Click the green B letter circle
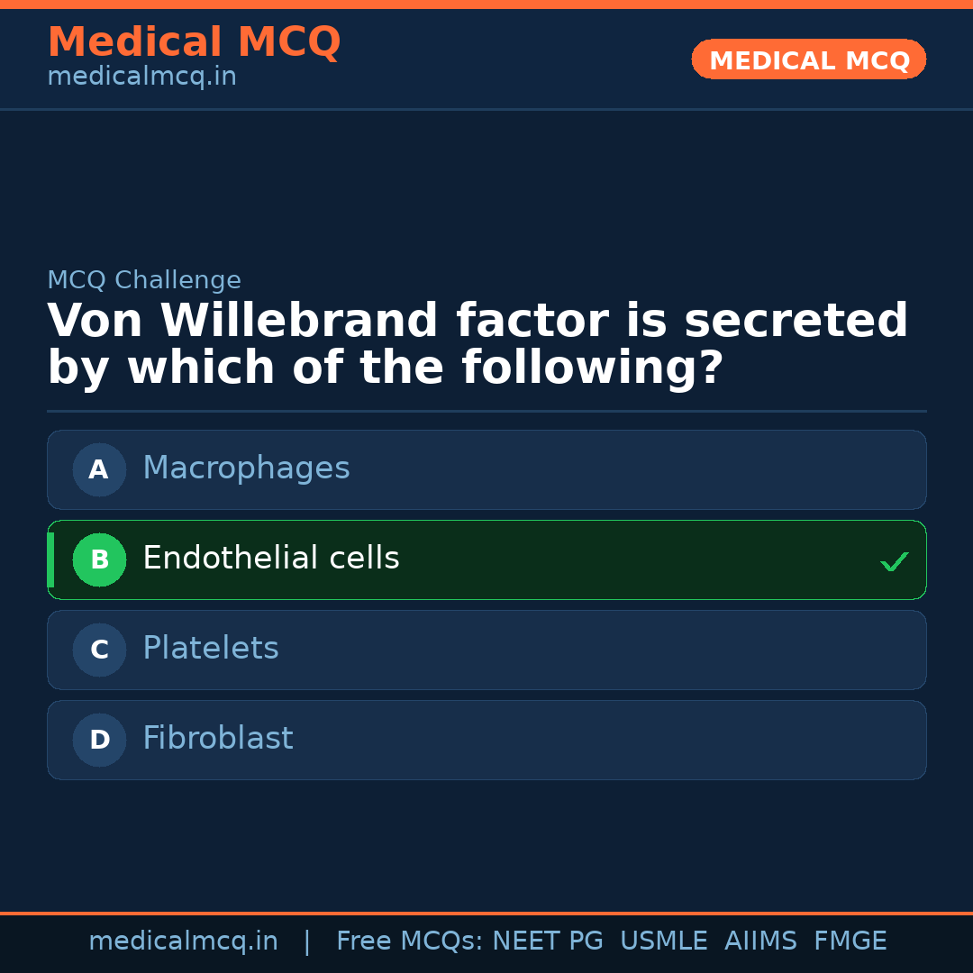This screenshot has width=973, height=973. (99, 559)
